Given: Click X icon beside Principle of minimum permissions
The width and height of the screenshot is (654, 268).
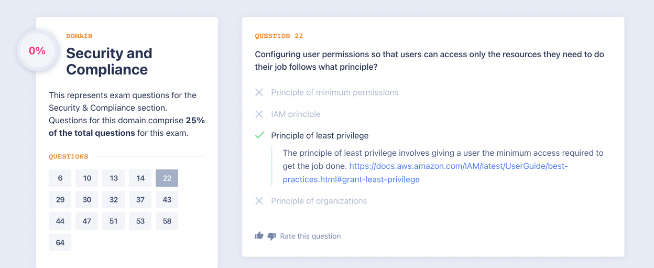Looking at the screenshot, I should (259, 92).
